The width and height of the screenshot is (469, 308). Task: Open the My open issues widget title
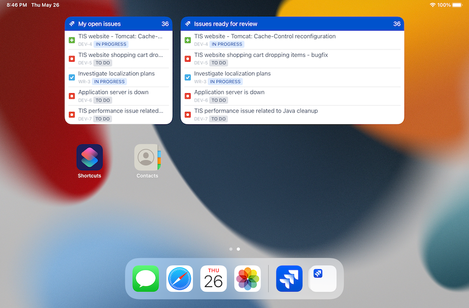(x=99, y=24)
